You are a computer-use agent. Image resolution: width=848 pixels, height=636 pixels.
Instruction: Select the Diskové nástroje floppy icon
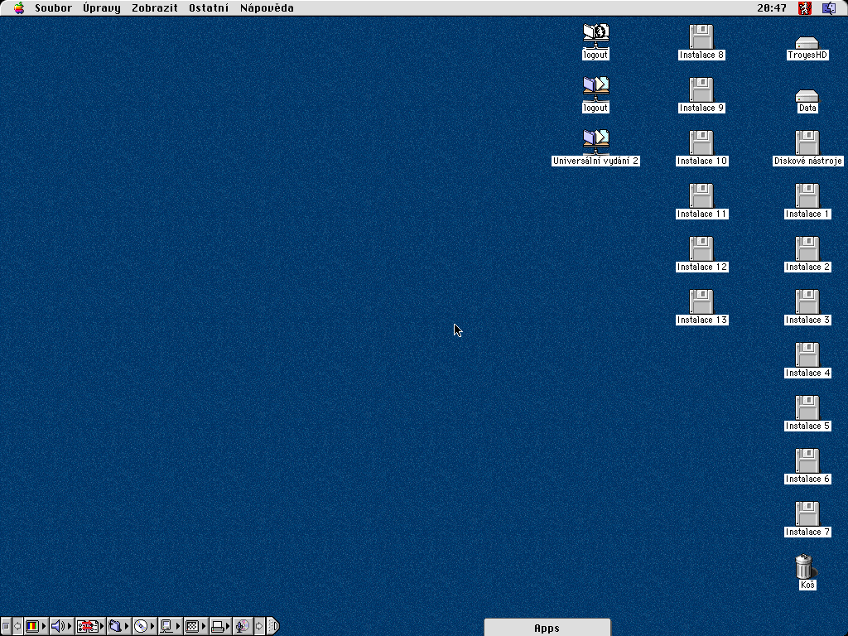point(807,143)
